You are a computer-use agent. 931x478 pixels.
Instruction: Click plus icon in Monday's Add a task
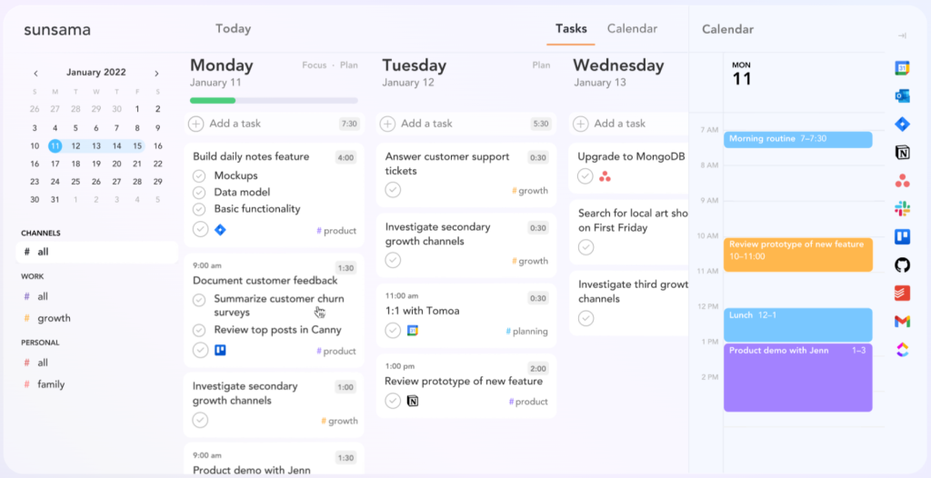pos(196,124)
